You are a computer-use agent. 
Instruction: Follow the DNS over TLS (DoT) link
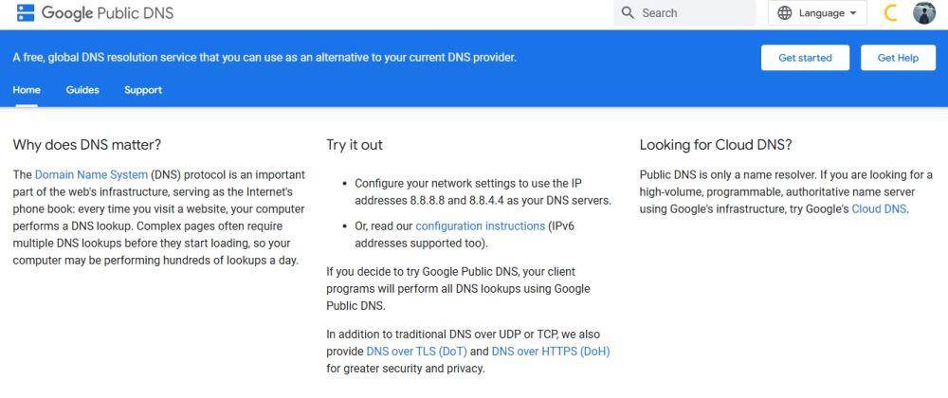point(416,352)
